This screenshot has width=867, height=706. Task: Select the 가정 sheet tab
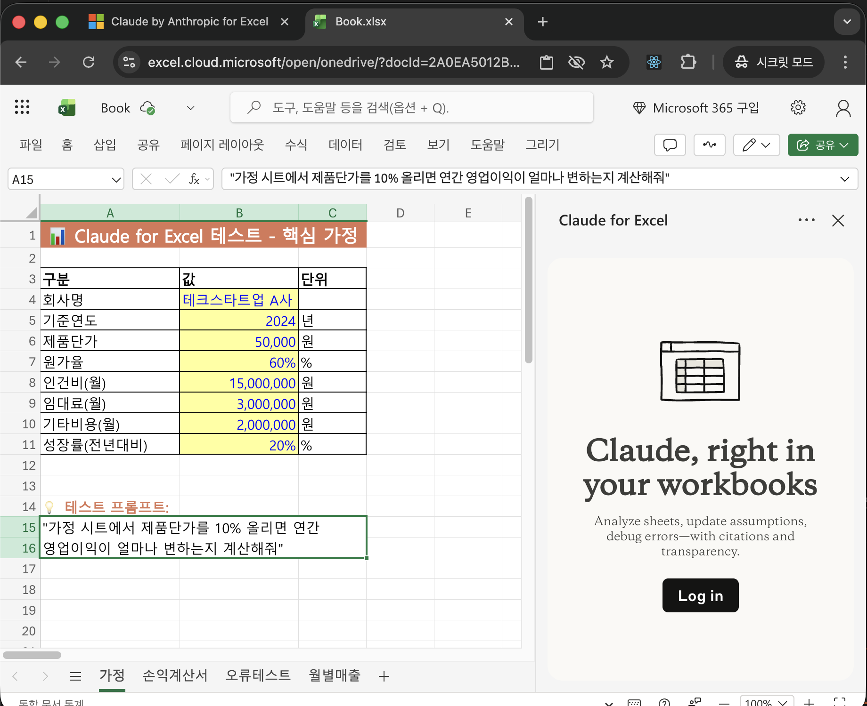pyautogui.click(x=112, y=675)
